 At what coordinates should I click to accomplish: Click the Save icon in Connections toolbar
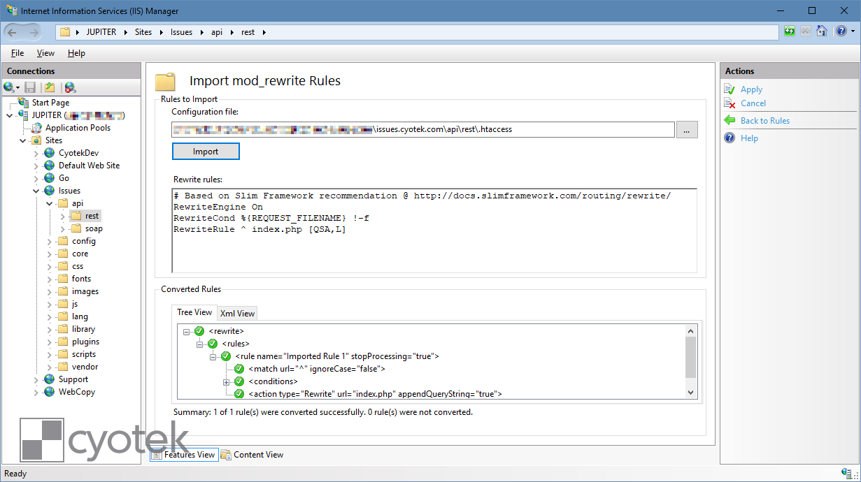(30, 87)
